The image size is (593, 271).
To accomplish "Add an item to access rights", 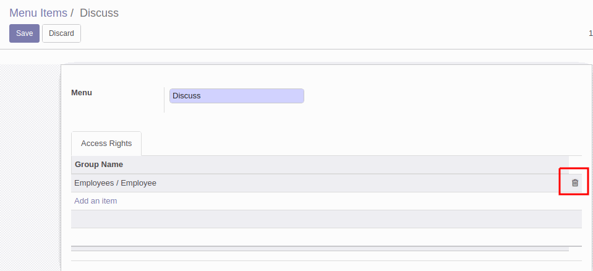I will pyautogui.click(x=95, y=201).
